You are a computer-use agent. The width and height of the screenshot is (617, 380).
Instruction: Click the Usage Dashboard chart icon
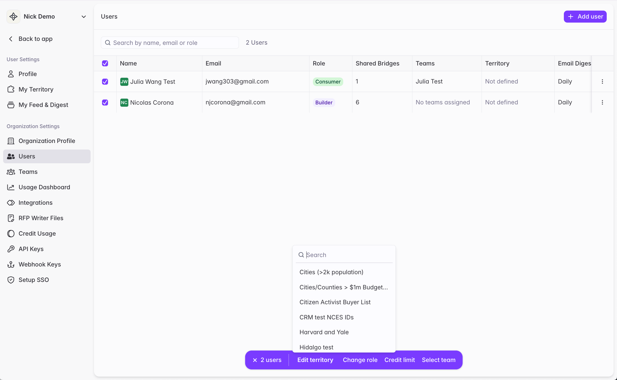(x=11, y=187)
